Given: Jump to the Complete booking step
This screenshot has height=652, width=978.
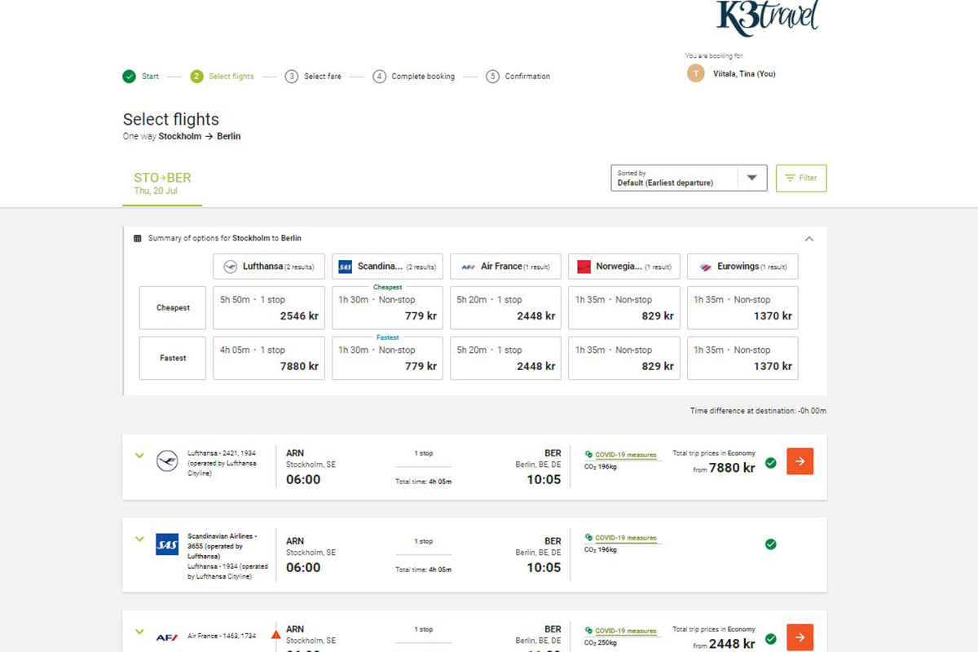Looking at the screenshot, I should [414, 77].
